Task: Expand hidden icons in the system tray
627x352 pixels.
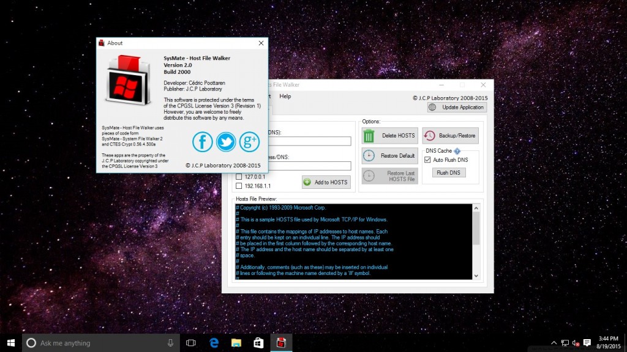Action: pos(554,343)
